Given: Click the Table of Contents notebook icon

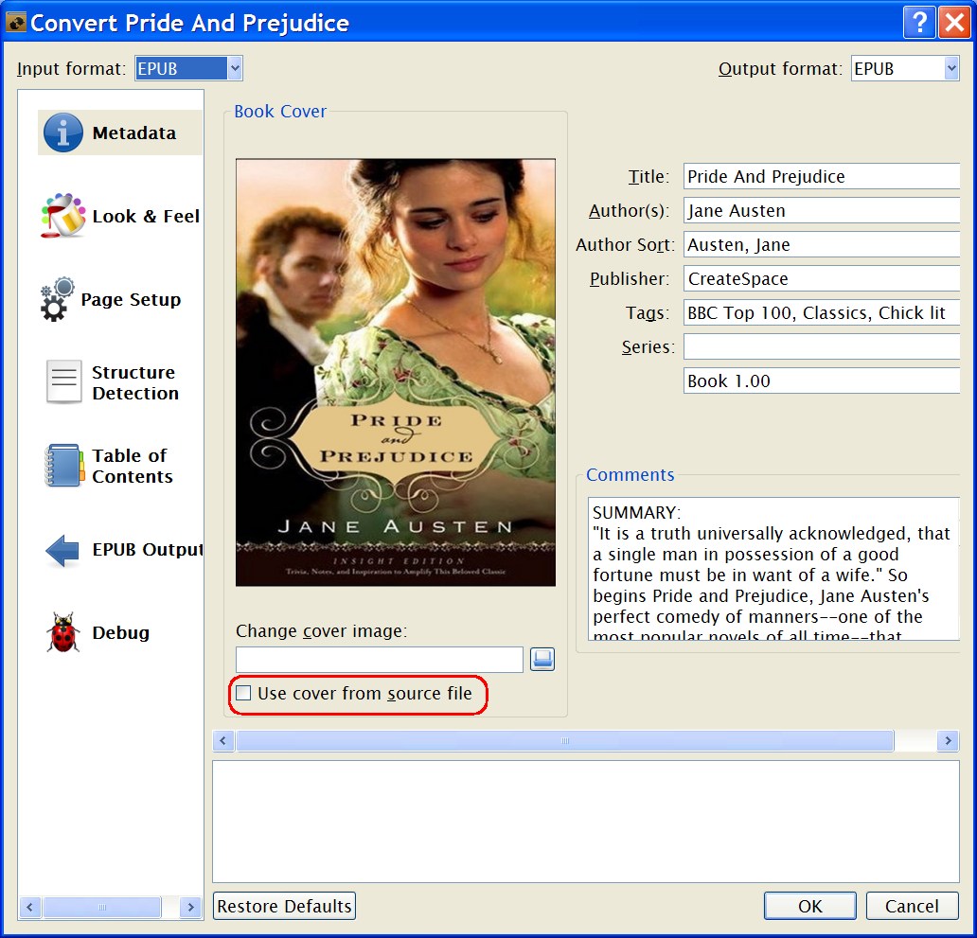Looking at the screenshot, I should pos(64,466).
